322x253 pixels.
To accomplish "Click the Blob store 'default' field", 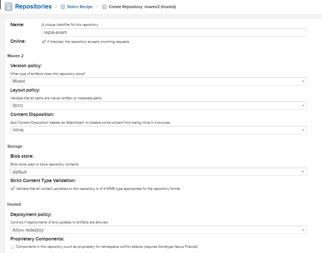I will tap(155, 172).
